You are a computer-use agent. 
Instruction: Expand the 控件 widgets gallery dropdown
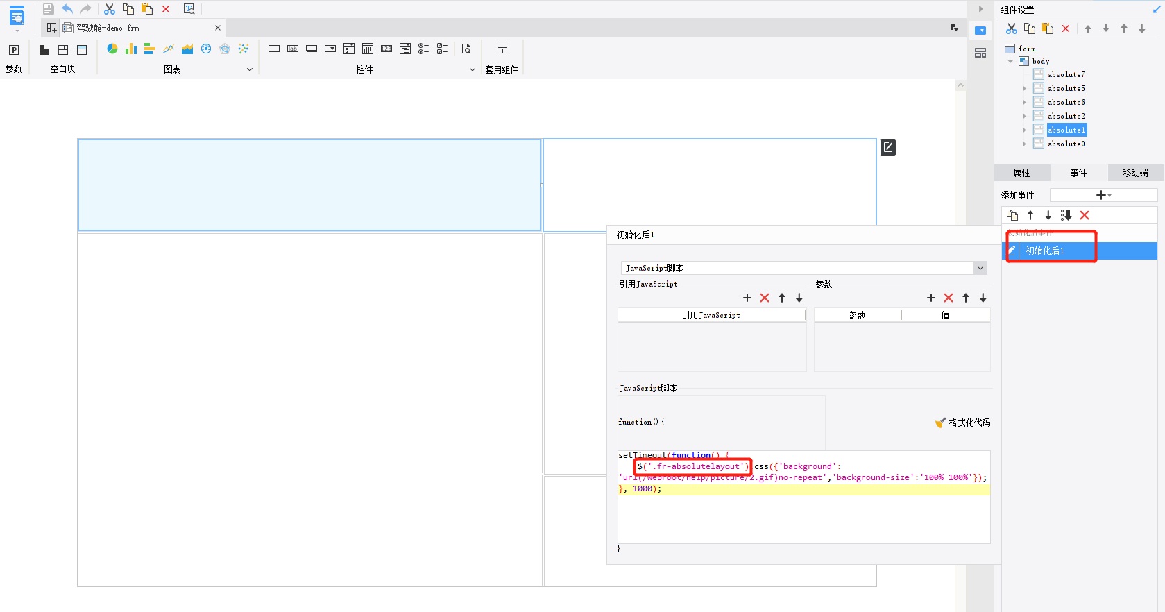point(473,69)
